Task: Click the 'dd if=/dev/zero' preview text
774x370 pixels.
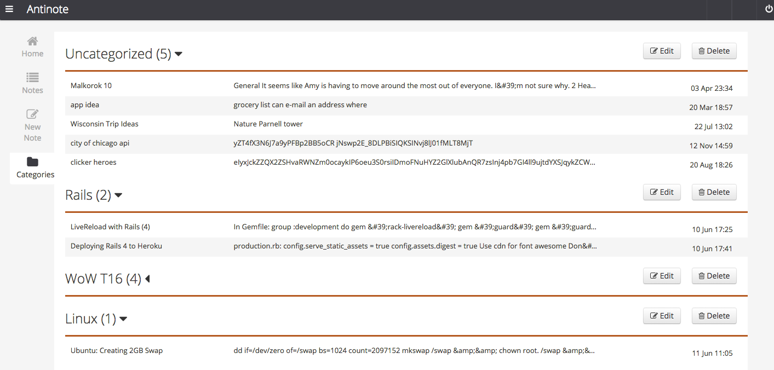Action: point(414,350)
